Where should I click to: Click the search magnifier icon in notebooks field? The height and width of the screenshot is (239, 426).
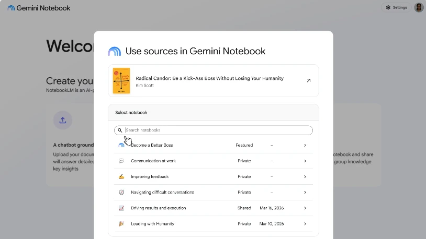120,130
